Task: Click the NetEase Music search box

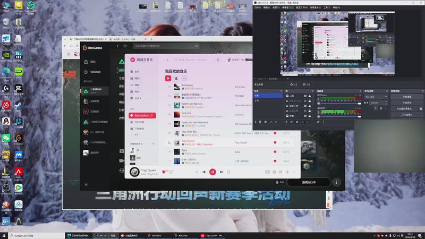Action: click(x=193, y=59)
